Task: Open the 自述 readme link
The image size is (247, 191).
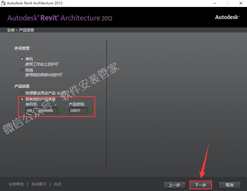Action: [58, 184]
